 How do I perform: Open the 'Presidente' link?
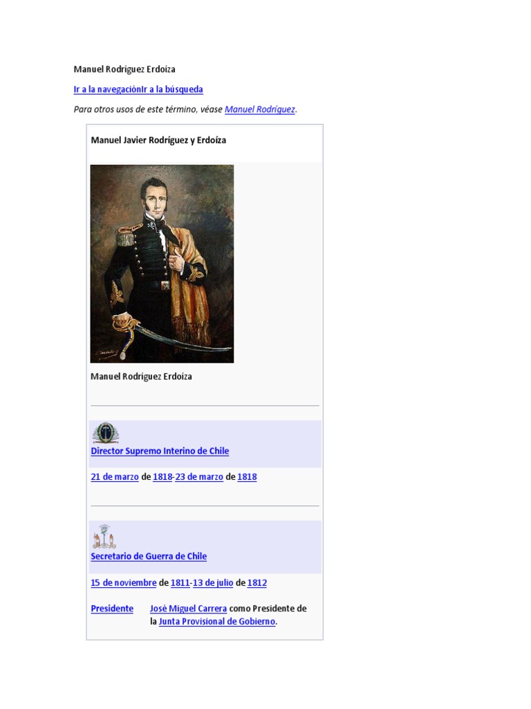(x=112, y=608)
